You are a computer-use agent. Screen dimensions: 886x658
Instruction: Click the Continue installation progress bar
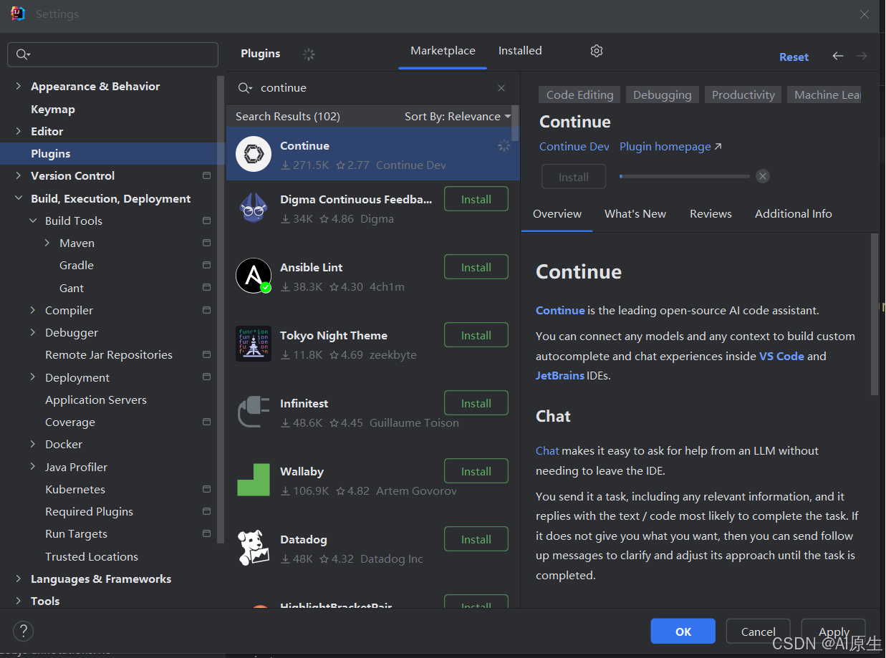(x=685, y=176)
